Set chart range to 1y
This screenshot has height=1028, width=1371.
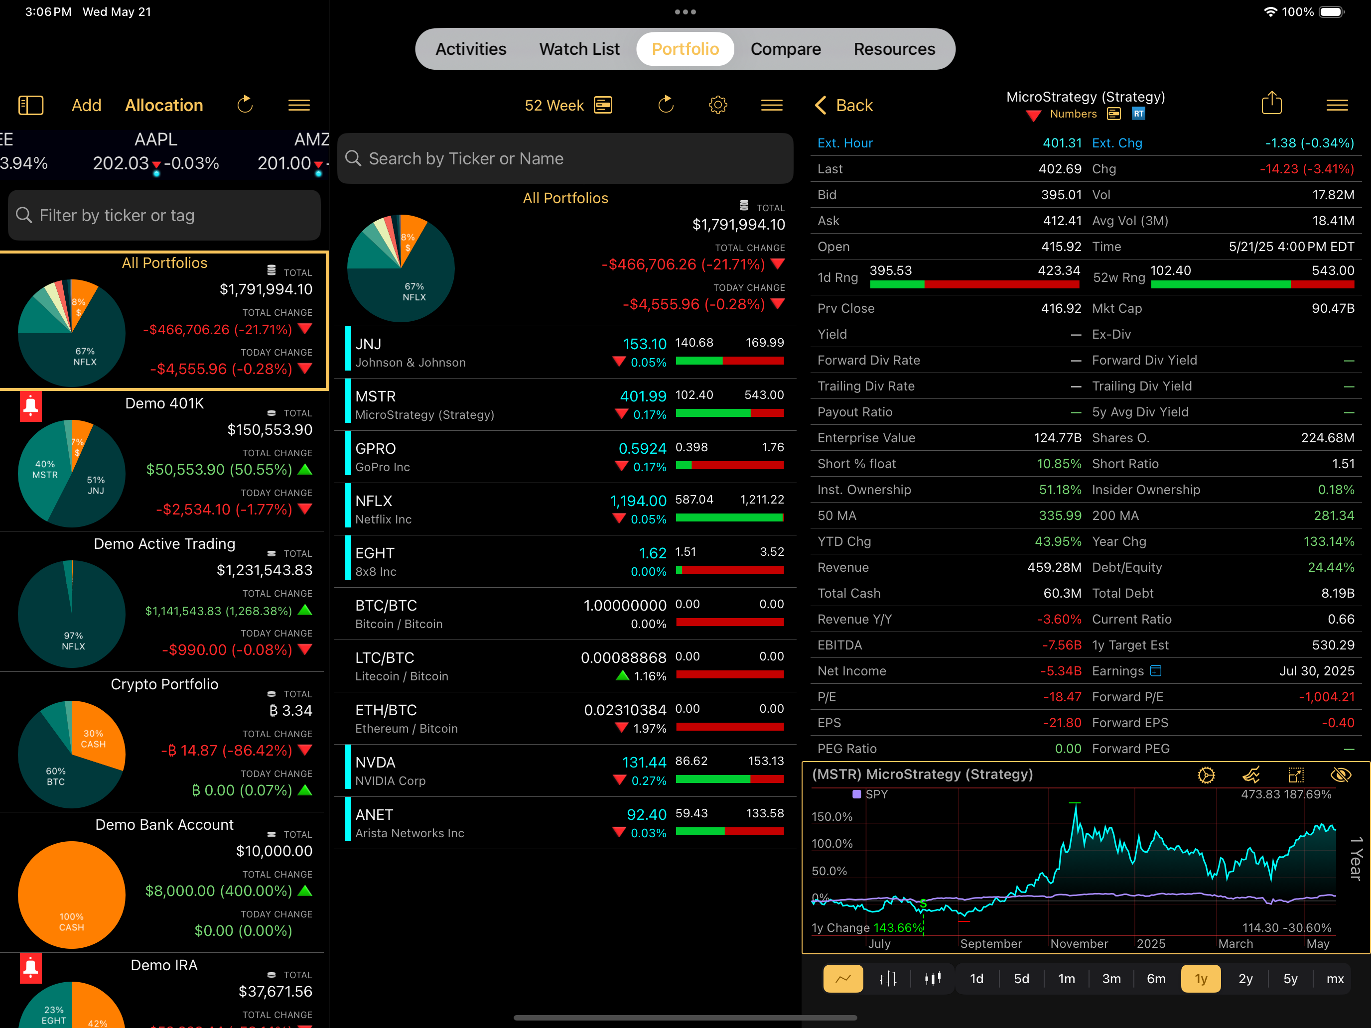[x=1201, y=979]
